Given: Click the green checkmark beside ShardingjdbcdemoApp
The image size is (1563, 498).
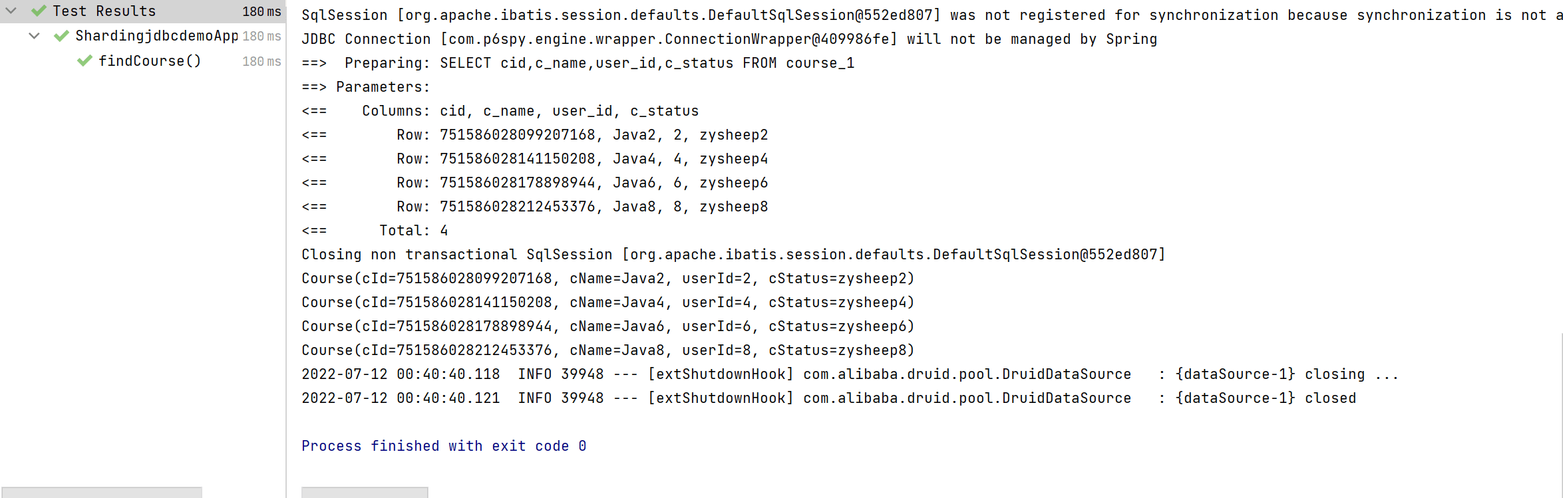Looking at the screenshot, I should [62, 36].
